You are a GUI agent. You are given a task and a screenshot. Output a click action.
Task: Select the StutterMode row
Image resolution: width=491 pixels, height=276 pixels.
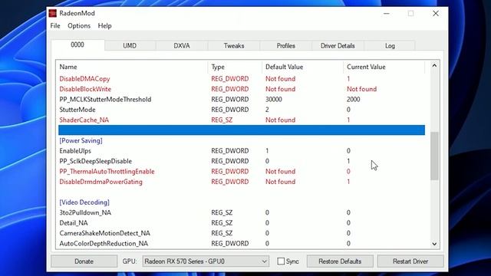[x=242, y=110]
